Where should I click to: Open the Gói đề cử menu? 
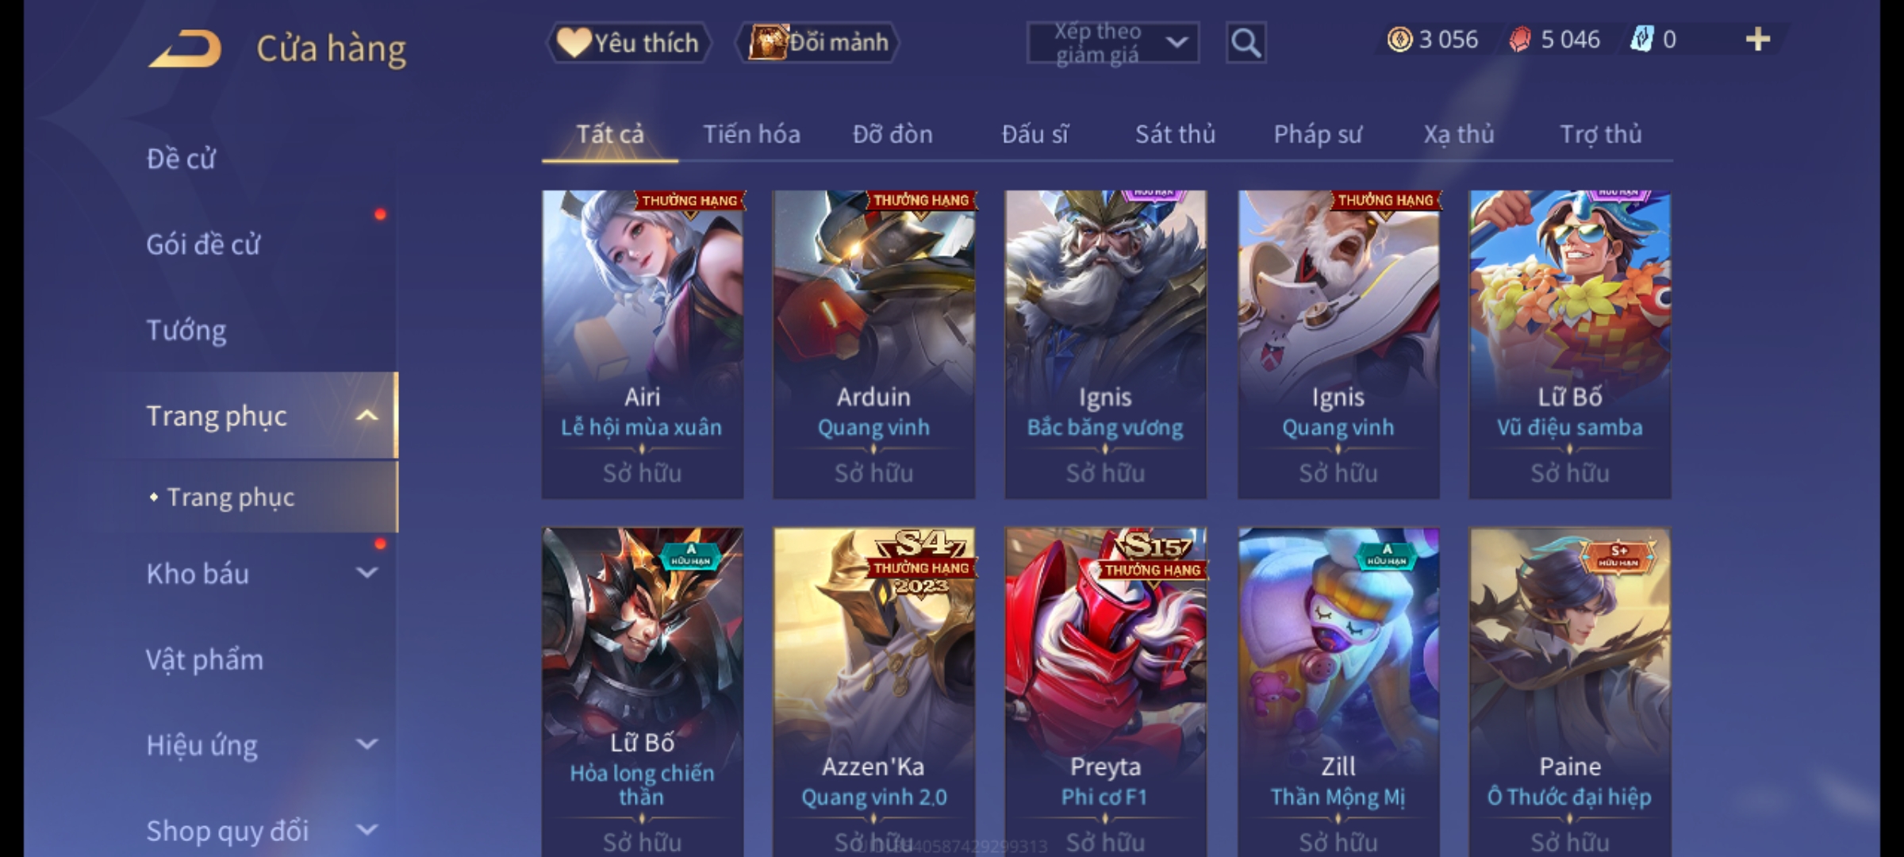pyautogui.click(x=203, y=244)
